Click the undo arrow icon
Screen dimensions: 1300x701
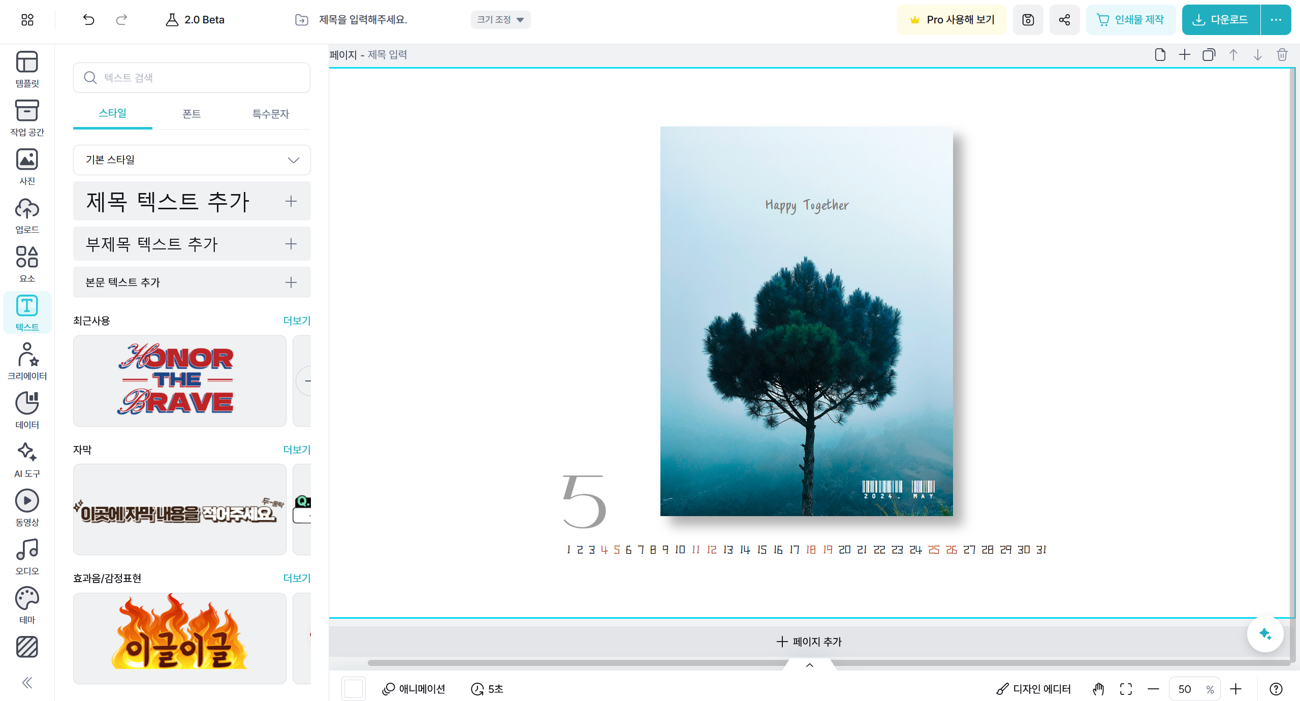89,20
